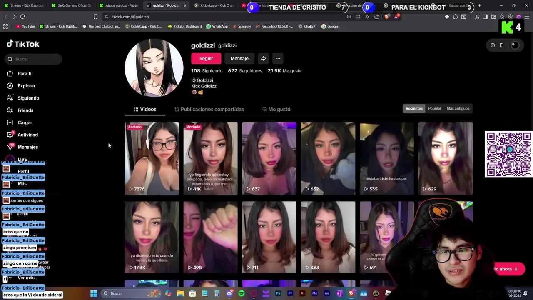Switch to the About goldizzi browser tab
This screenshot has height=300, width=533.
click(x=119, y=5)
